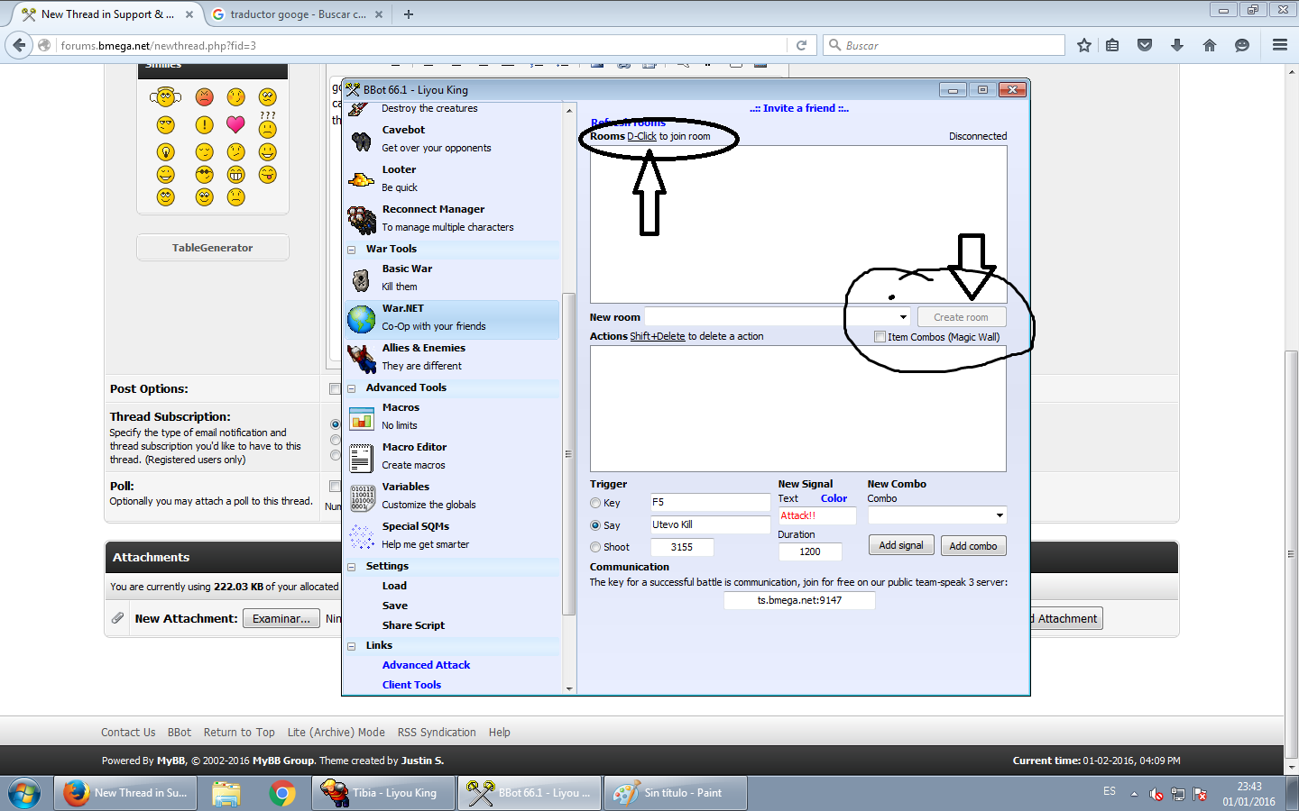Click the Cavebot skull icon
1299x811 pixels.
click(361, 140)
